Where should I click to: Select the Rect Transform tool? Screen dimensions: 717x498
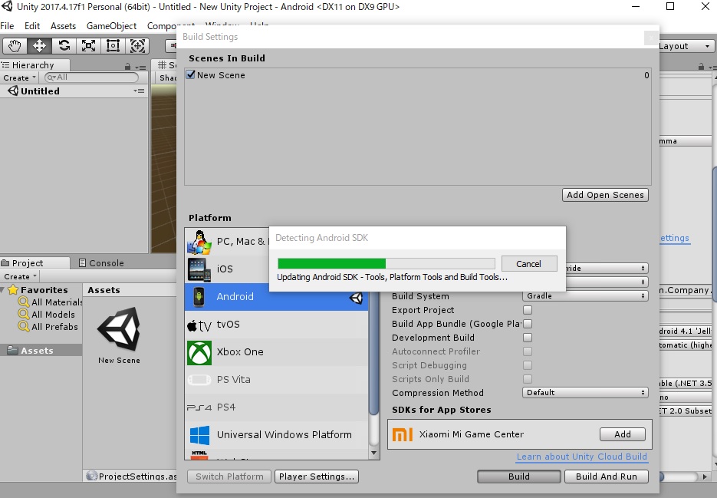(113, 46)
